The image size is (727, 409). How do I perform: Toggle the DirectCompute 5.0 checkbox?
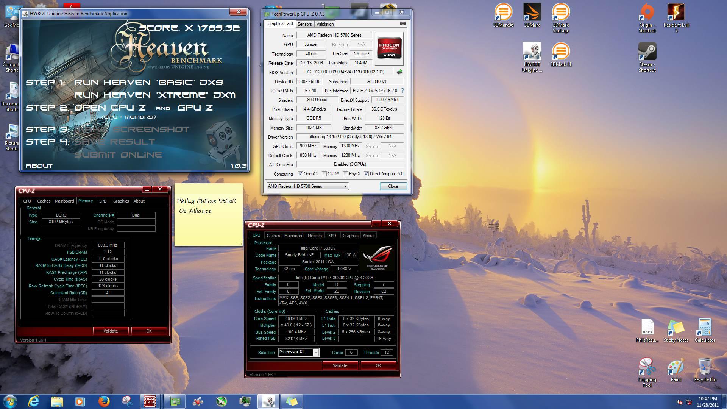click(366, 174)
